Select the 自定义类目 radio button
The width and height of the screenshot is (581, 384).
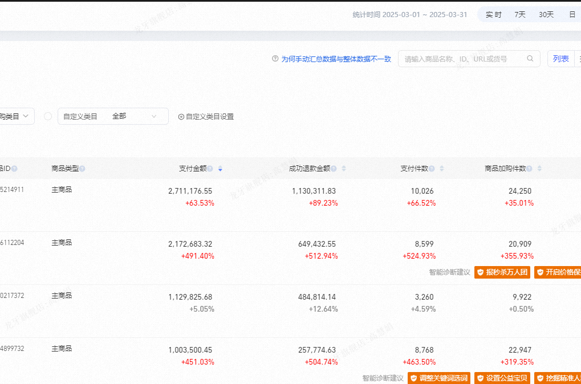[x=48, y=116]
